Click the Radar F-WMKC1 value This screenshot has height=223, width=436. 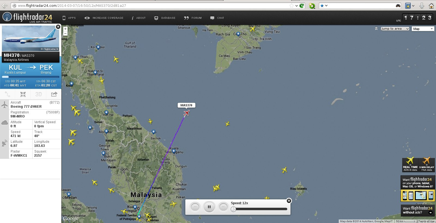(x=19, y=156)
